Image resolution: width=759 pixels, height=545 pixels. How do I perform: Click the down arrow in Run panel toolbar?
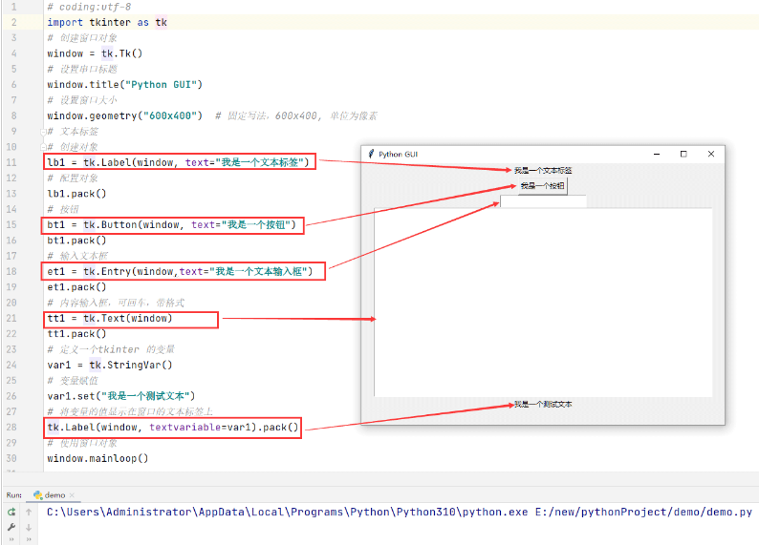(x=29, y=527)
